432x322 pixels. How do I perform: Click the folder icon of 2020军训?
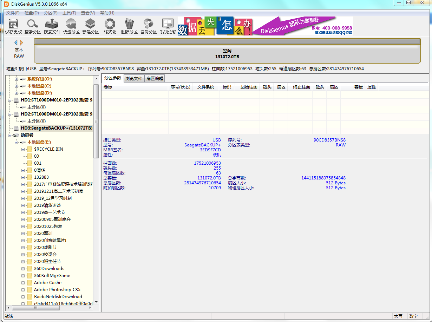(30, 234)
